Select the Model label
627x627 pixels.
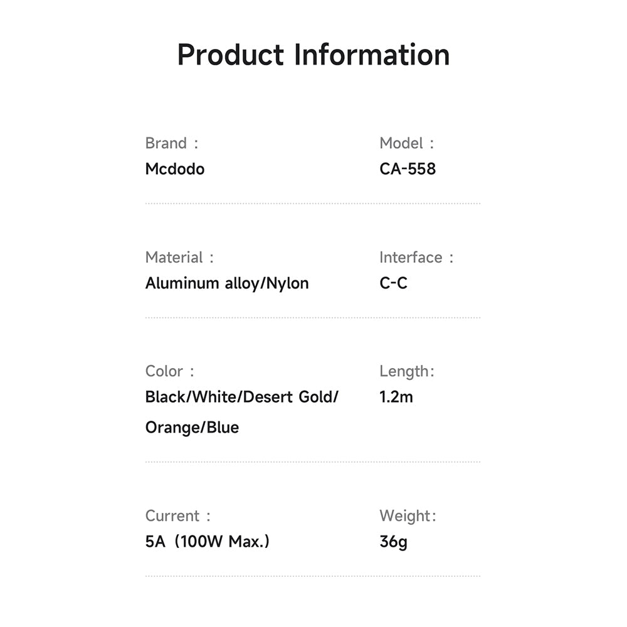click(407, 143)
